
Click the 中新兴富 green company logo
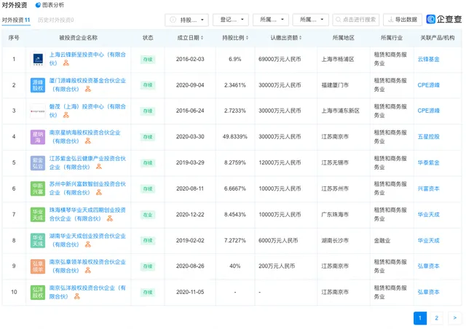[38, 189]
